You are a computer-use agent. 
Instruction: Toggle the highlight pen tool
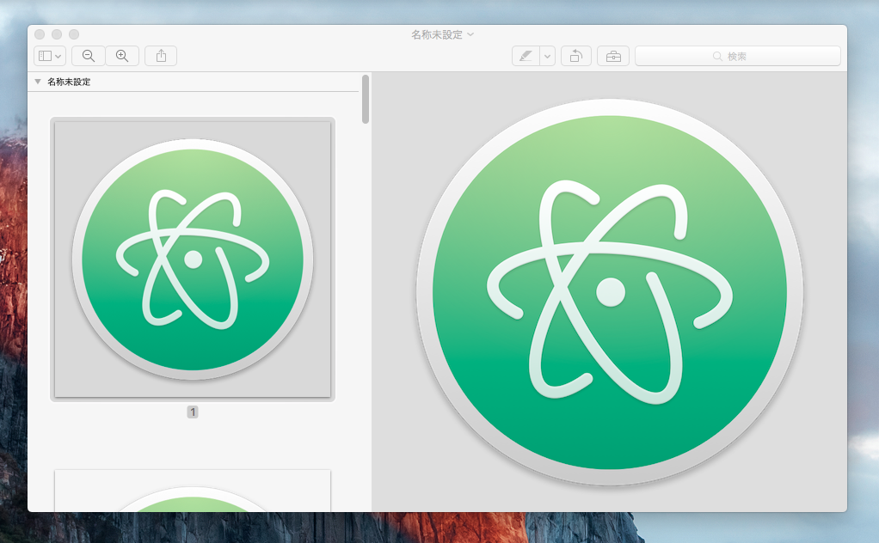[x=525, y=56]
